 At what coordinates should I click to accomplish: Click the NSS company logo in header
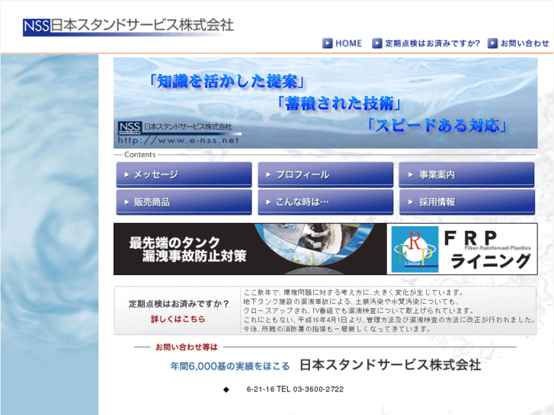[x=128, y=27]
